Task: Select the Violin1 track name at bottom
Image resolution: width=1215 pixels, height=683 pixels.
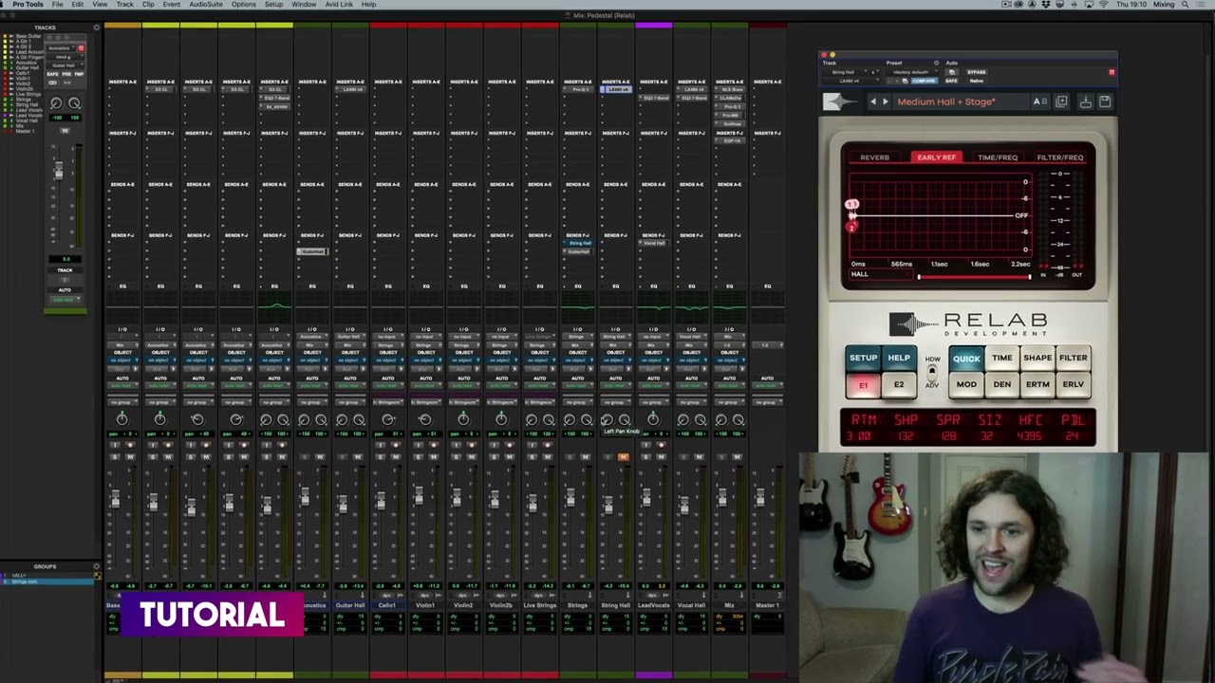Action: [x=425, y=605]
